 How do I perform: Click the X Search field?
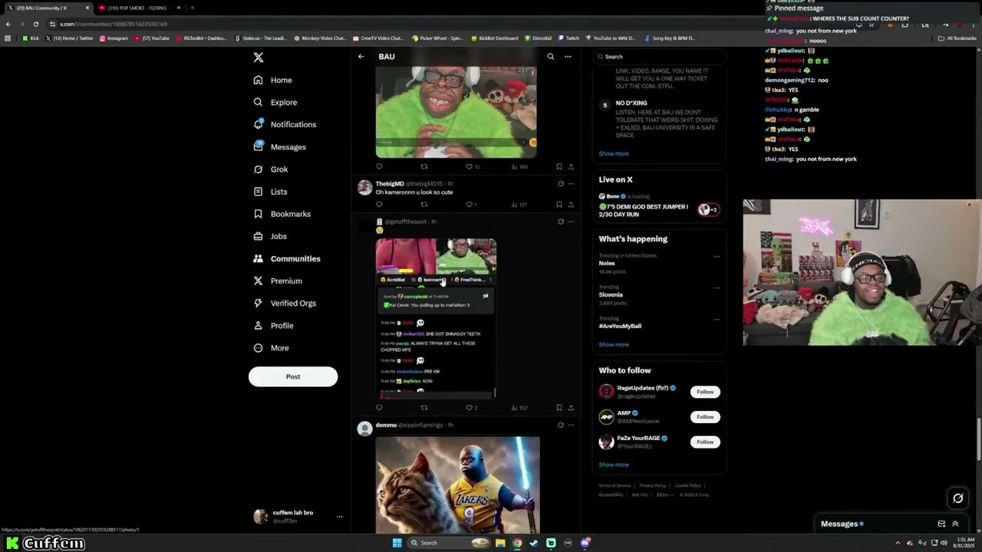tap(660, 57)
